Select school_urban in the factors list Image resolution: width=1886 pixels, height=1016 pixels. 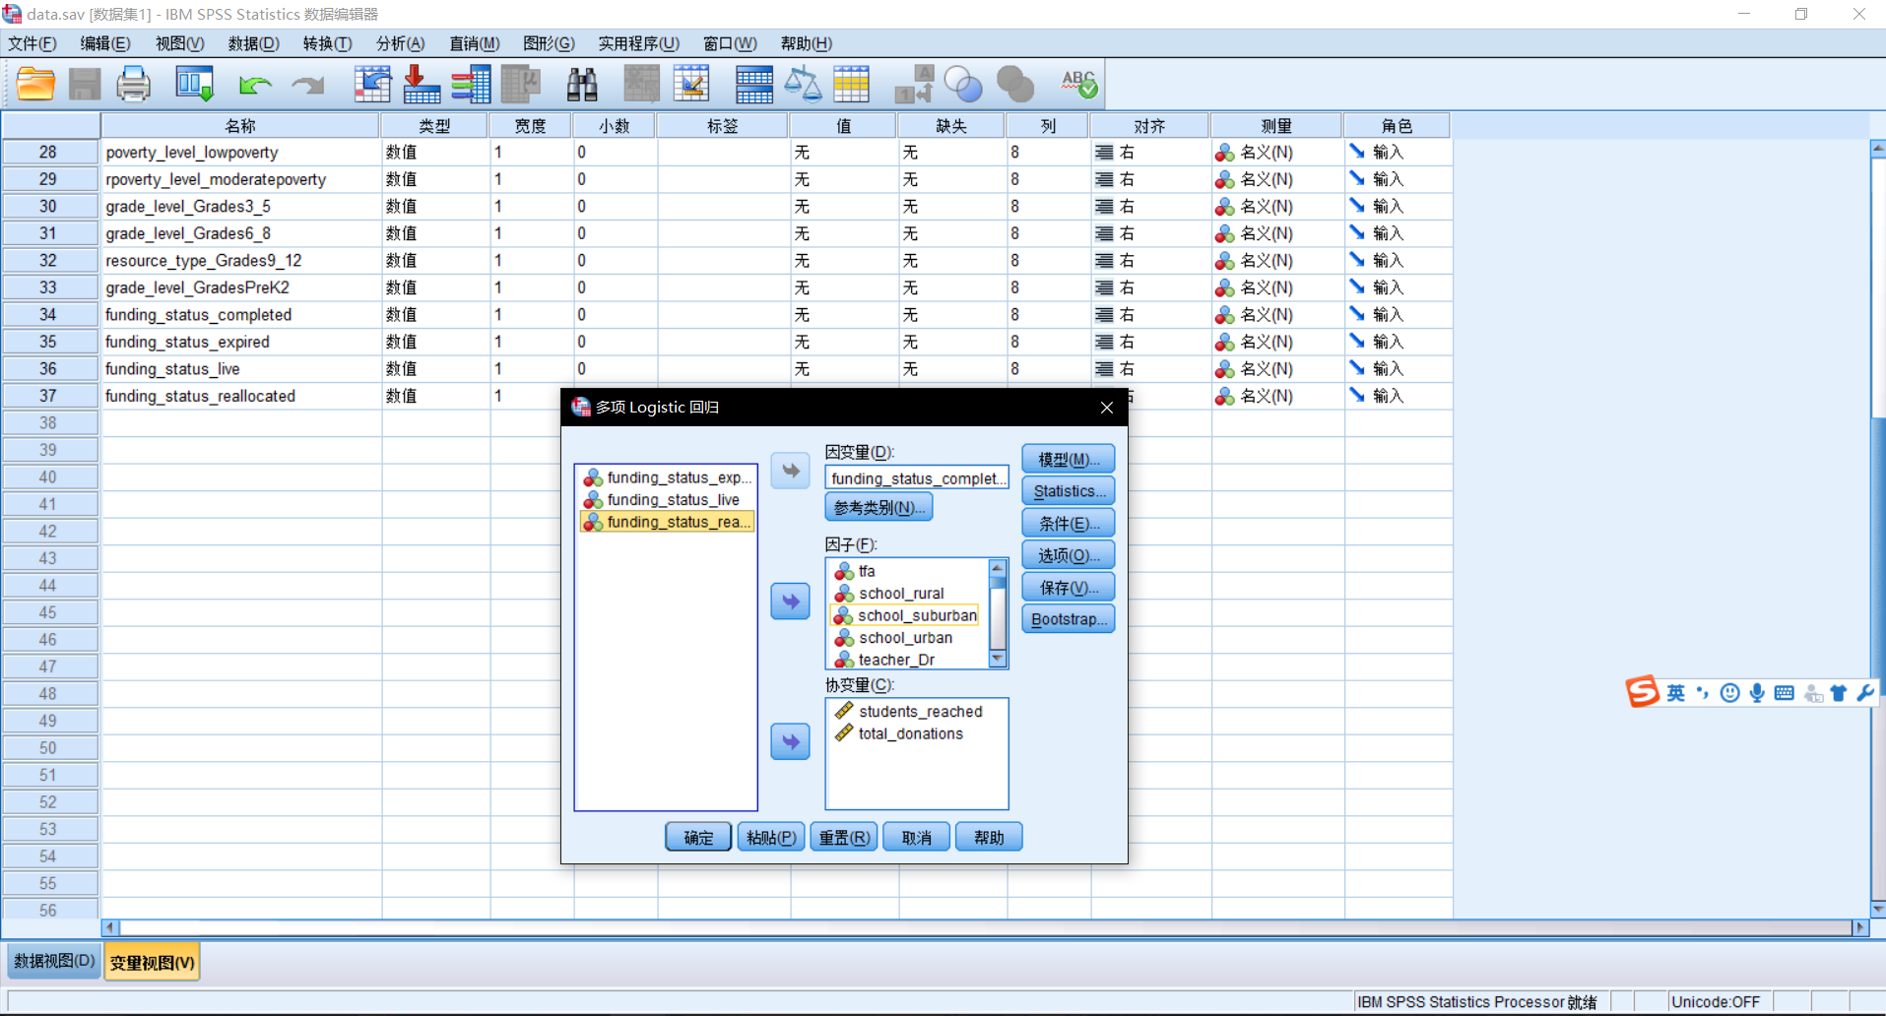pos(904,638)
